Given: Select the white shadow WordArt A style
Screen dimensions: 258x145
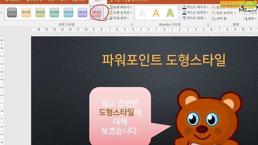Looking at the screenshot, I should (x=142, y=13).
